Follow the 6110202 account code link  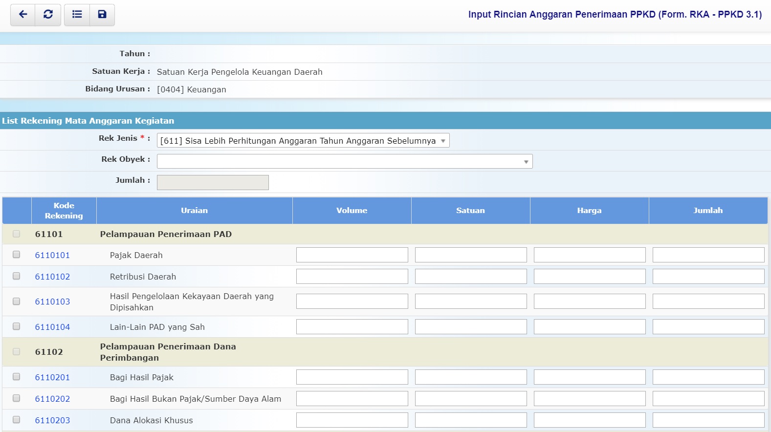click(52, 399)
